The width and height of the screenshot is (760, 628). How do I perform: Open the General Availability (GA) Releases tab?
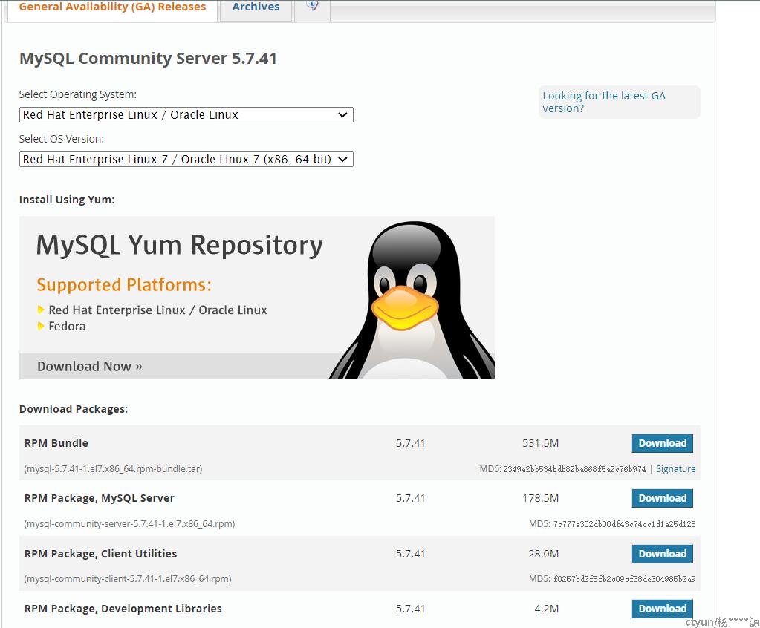[112, 9]
